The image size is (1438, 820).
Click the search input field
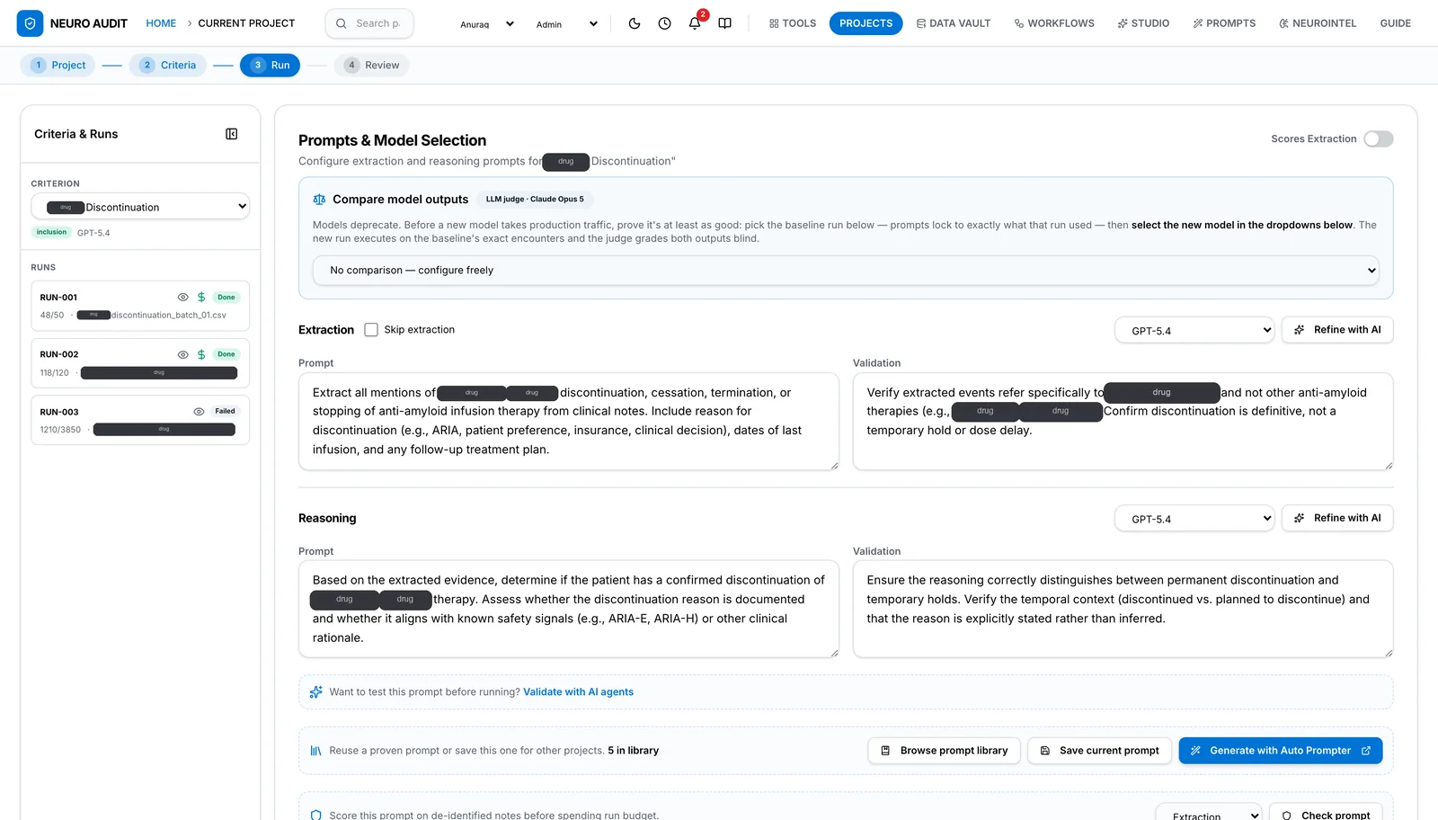(369, 23)
